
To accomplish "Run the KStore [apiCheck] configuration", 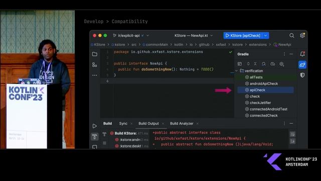I will pos(243,36).
